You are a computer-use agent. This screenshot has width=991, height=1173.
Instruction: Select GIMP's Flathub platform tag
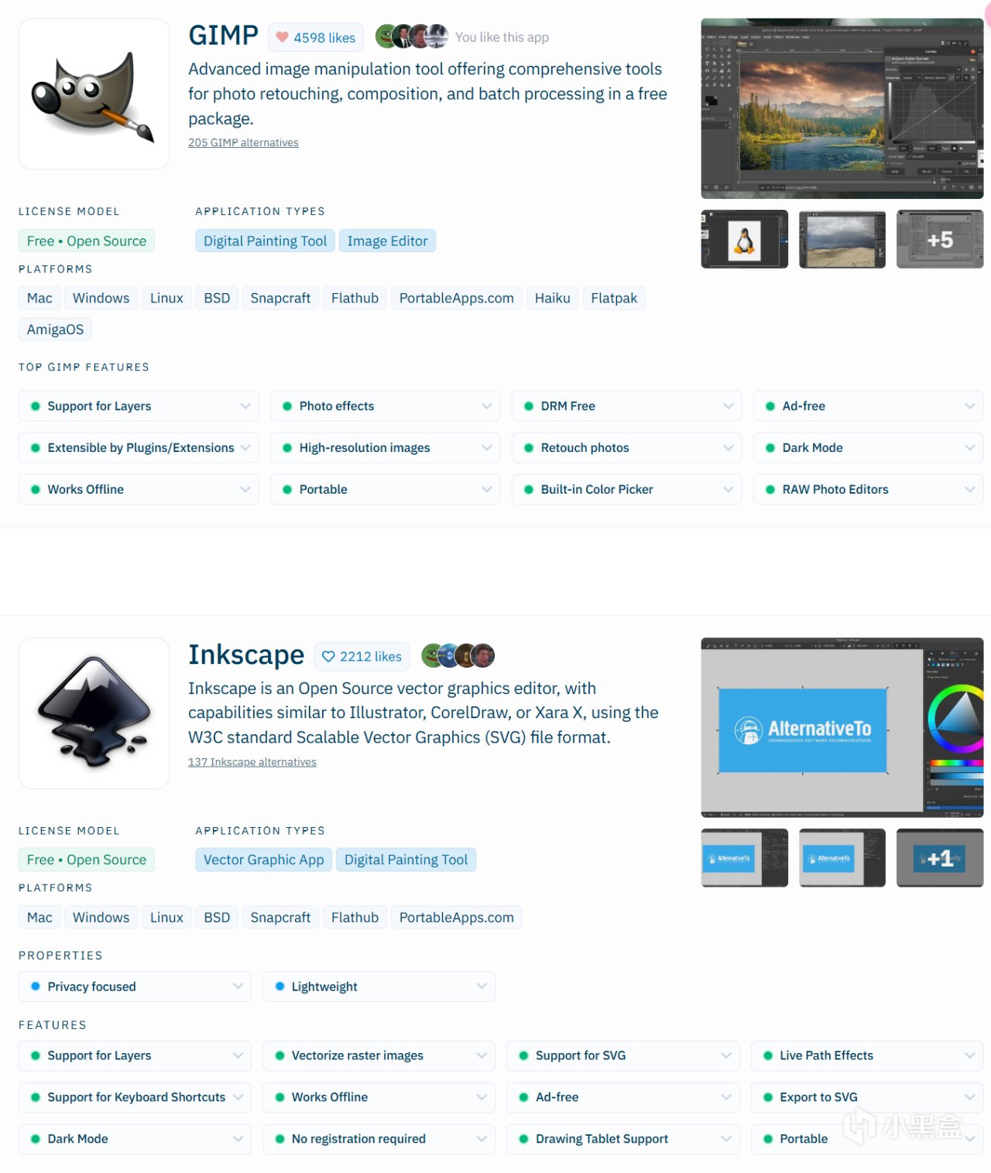pyautogui.click(x=355, y=298)
